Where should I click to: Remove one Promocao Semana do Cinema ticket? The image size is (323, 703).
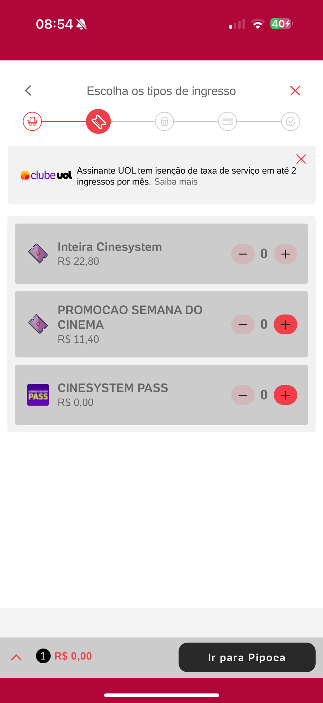pos(243,324)
